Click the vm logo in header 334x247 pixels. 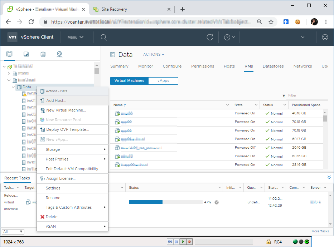pyautogui.click(x=13, y=37)
